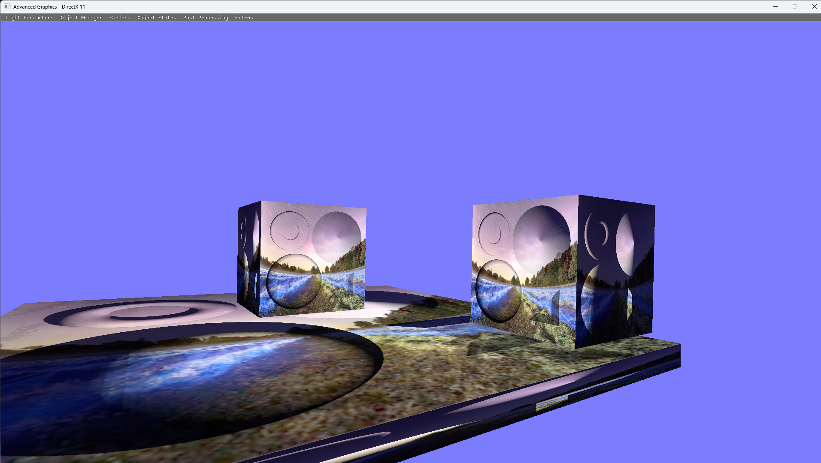This screenshot has width=821, height=463.
Task: Open the Light Parameters menu
Action: (x=30, y=18)
